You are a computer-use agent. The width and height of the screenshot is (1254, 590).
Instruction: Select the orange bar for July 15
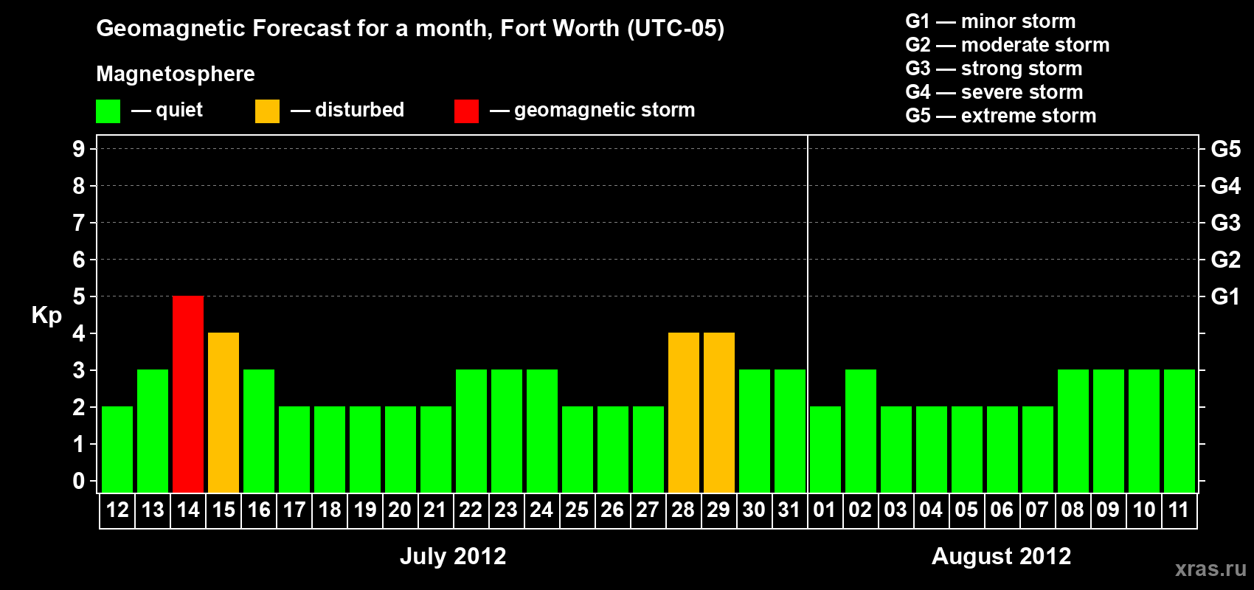pyautogui.click(x=224, y=412)
